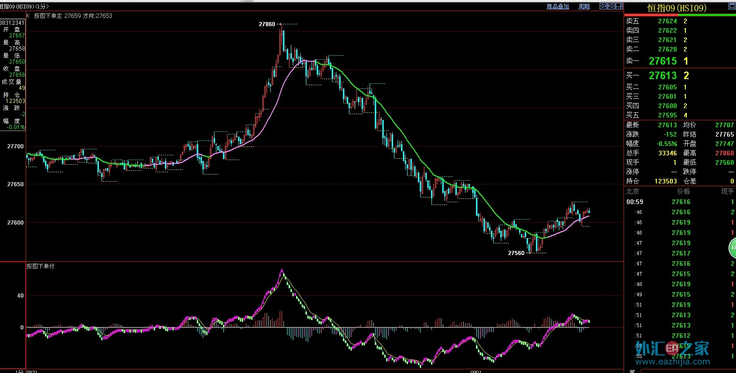Select the 00:59 tick row at 27616
Image resolution: width=736 pixels, height=373 pixels.
tap(680, 202)
